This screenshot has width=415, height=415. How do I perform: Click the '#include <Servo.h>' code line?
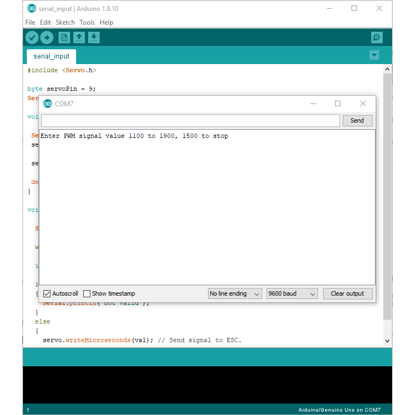coord(62,71)
